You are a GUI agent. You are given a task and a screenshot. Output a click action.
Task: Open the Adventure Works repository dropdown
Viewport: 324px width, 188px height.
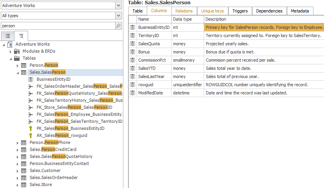[x=118, y=5]
